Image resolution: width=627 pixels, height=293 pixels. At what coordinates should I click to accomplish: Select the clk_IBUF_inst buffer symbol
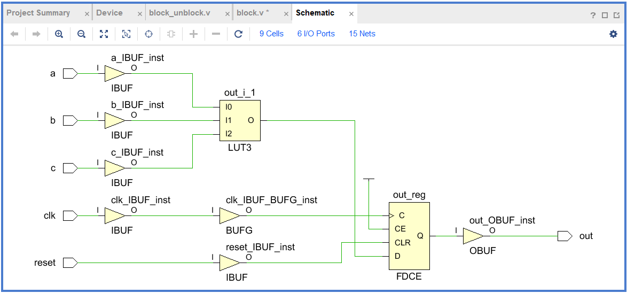(x=115, y=216)
